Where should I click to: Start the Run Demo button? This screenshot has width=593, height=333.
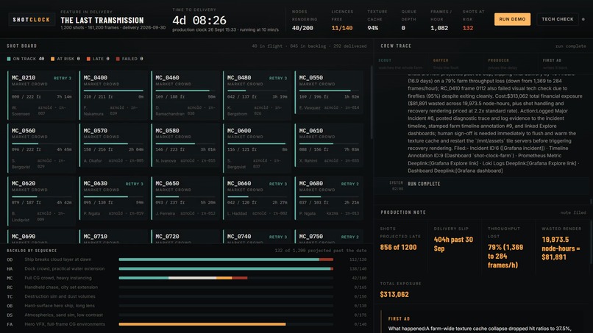click(x=512, y=19)
